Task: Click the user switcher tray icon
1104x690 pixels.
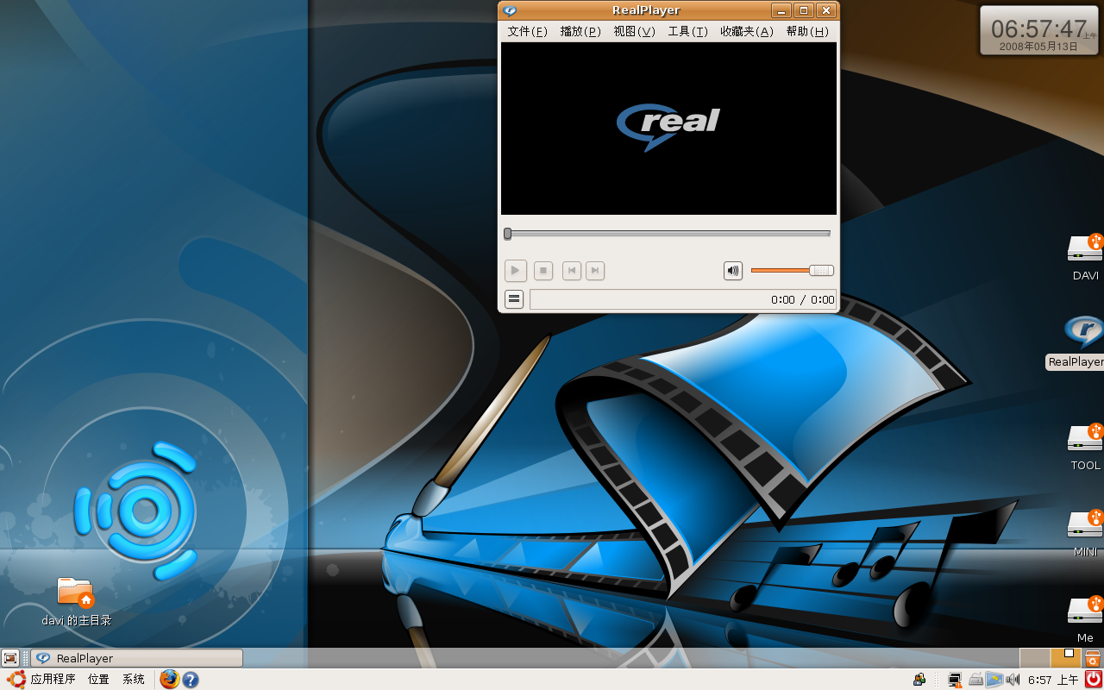Action: (919, 680)
